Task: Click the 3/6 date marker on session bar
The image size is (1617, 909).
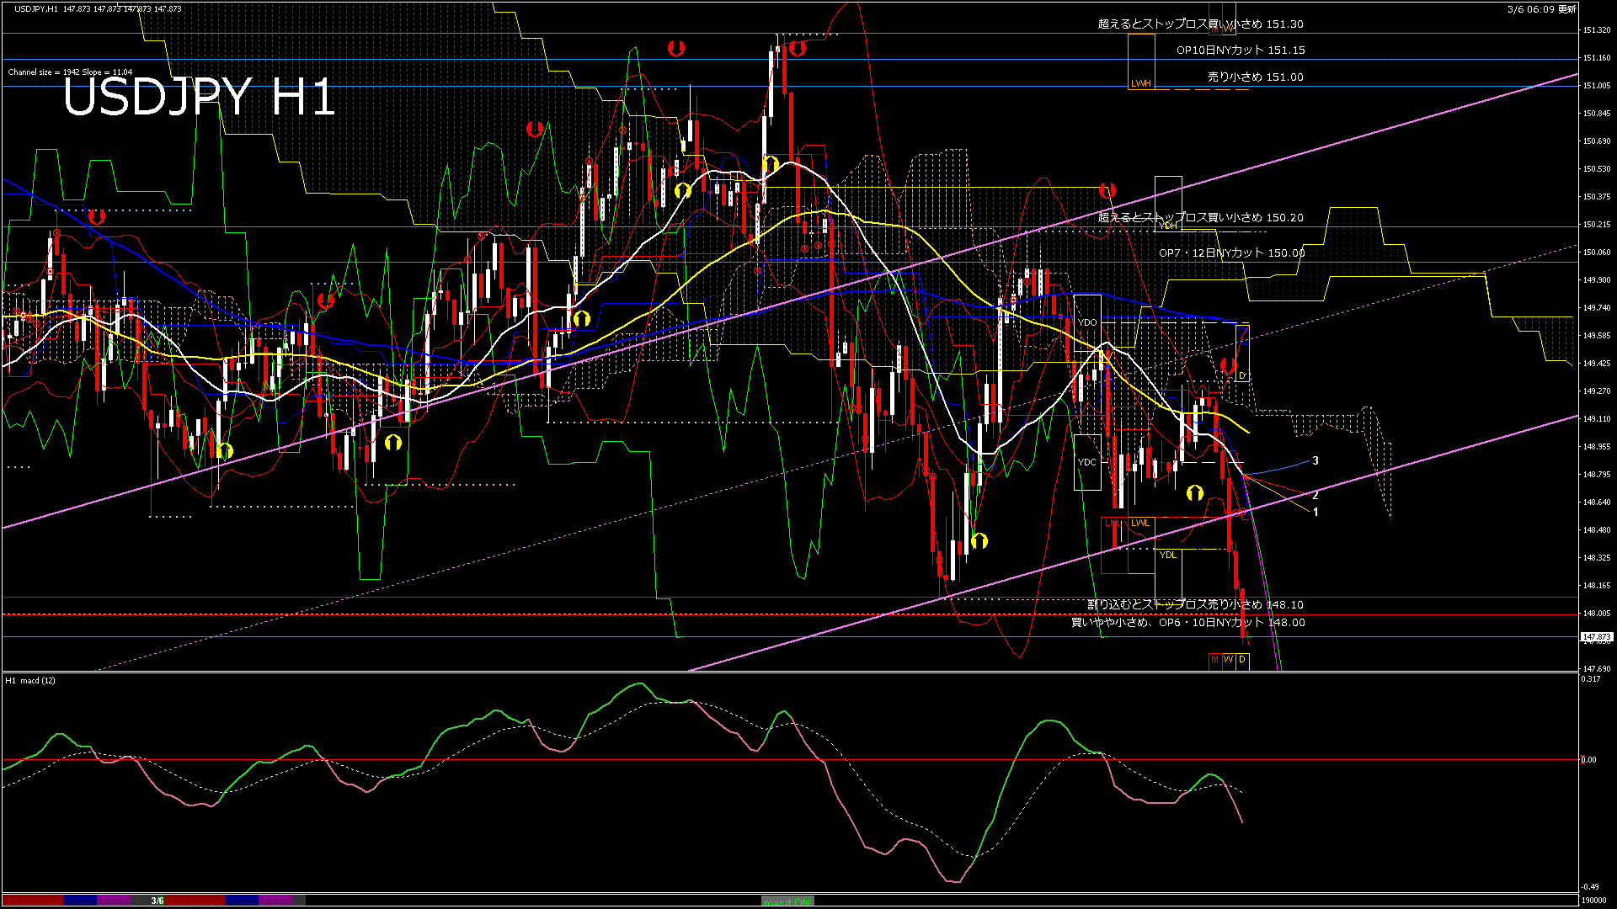Action: (x=157, y=901)
